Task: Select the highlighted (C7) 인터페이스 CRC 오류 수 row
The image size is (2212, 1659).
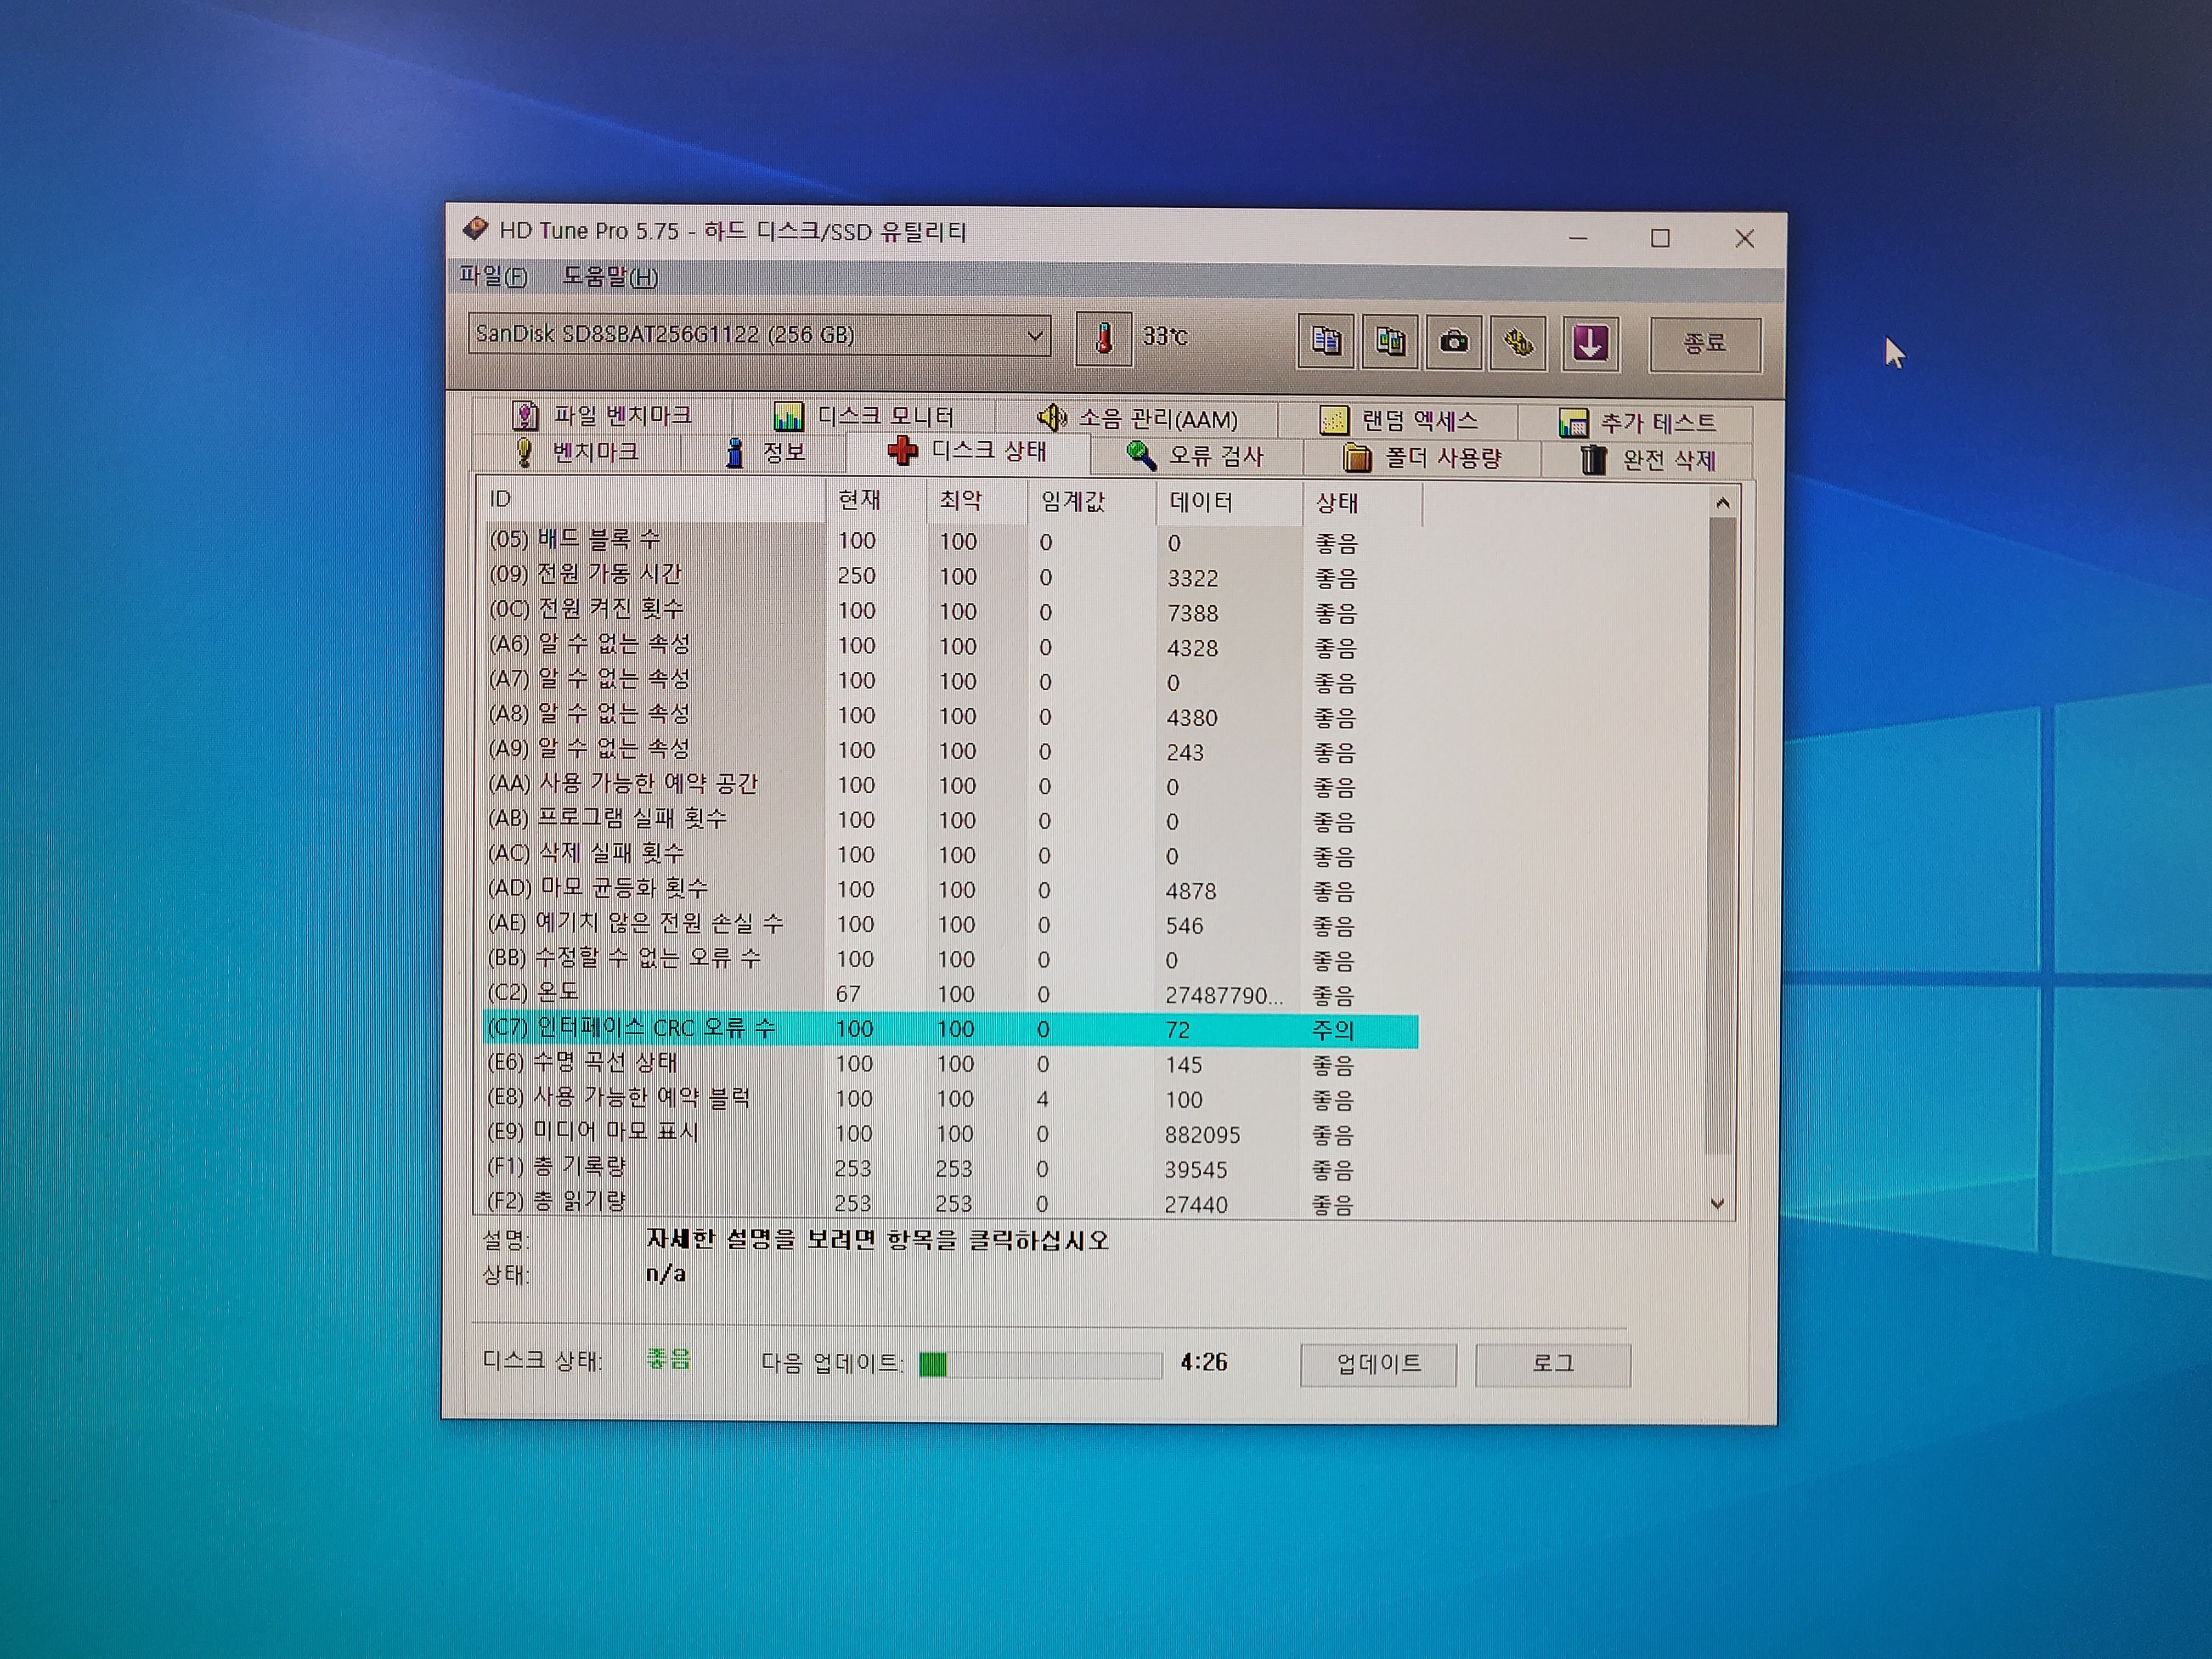Action: (950, 1029)
